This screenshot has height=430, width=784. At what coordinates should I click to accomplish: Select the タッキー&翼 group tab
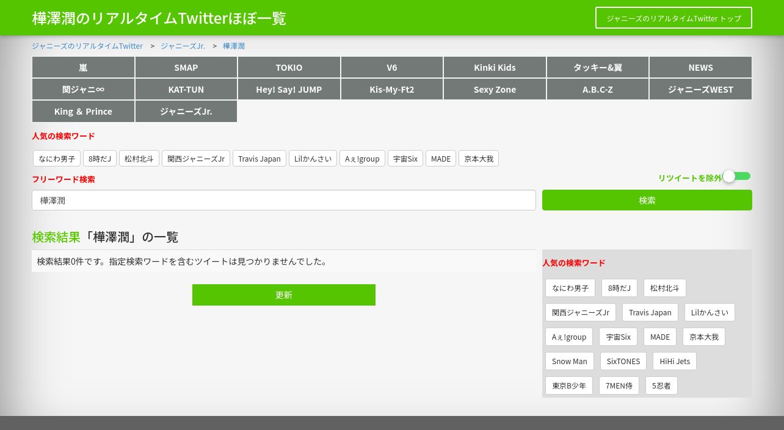(598, 67)
